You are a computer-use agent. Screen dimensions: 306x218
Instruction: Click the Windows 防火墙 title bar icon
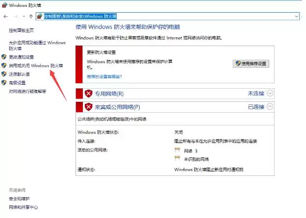coord(4,5)
